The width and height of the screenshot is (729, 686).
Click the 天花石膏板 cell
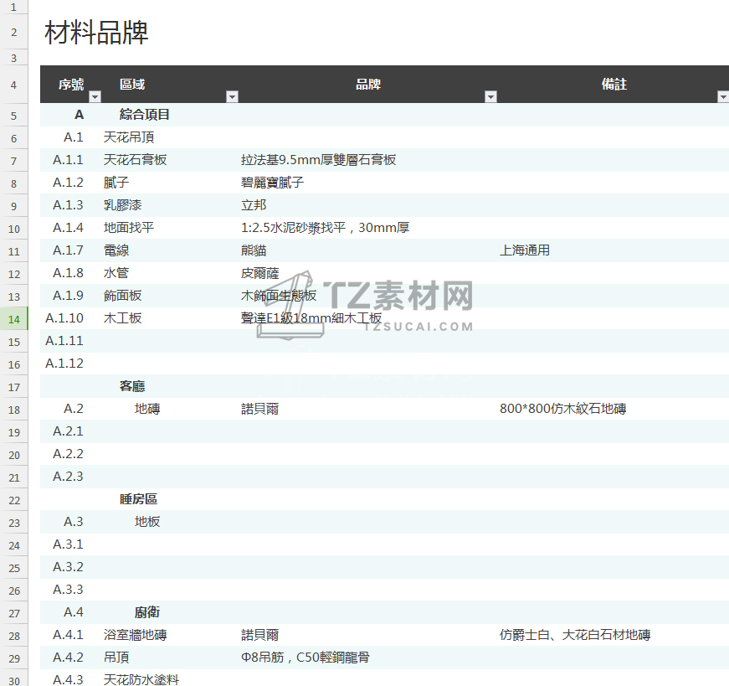coord(135,160)
